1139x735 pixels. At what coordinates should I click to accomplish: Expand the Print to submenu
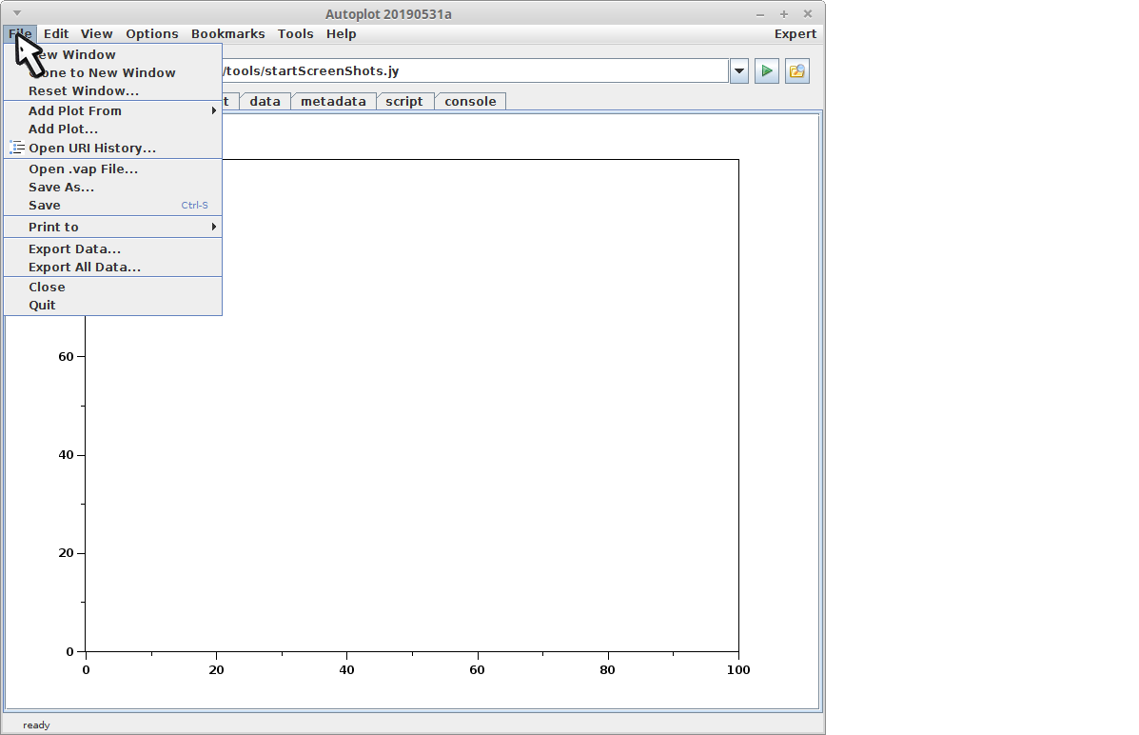pos(112,227)
